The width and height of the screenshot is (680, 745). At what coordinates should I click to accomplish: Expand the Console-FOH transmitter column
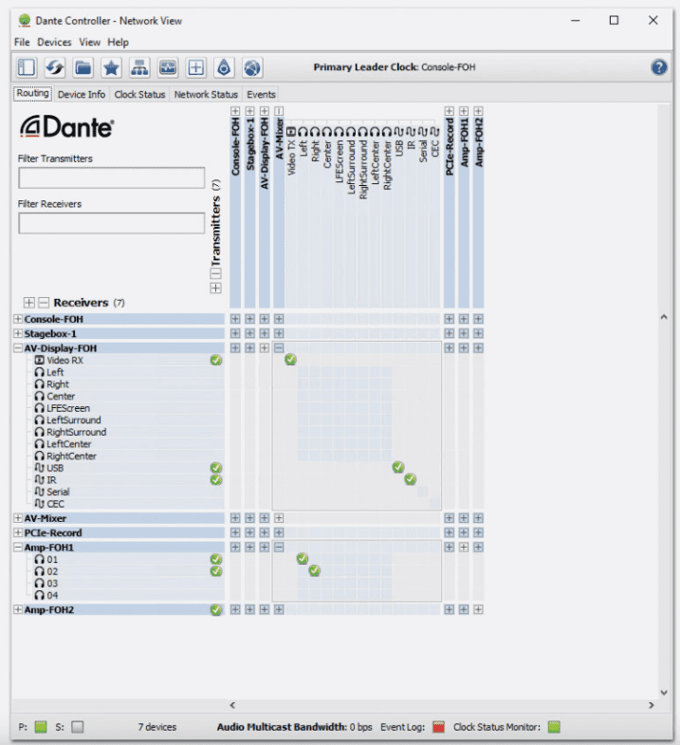235,111
